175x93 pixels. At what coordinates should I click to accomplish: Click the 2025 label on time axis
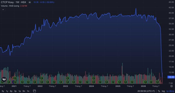point(118,86)
